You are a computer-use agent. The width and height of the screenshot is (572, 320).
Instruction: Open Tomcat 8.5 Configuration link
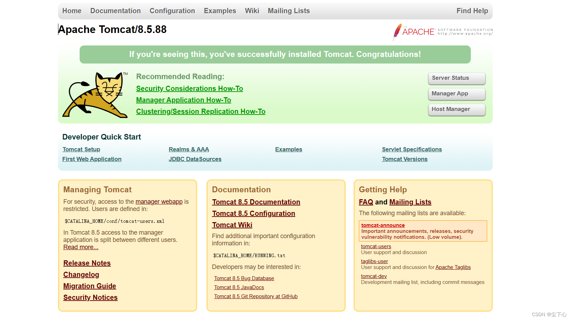253,213
